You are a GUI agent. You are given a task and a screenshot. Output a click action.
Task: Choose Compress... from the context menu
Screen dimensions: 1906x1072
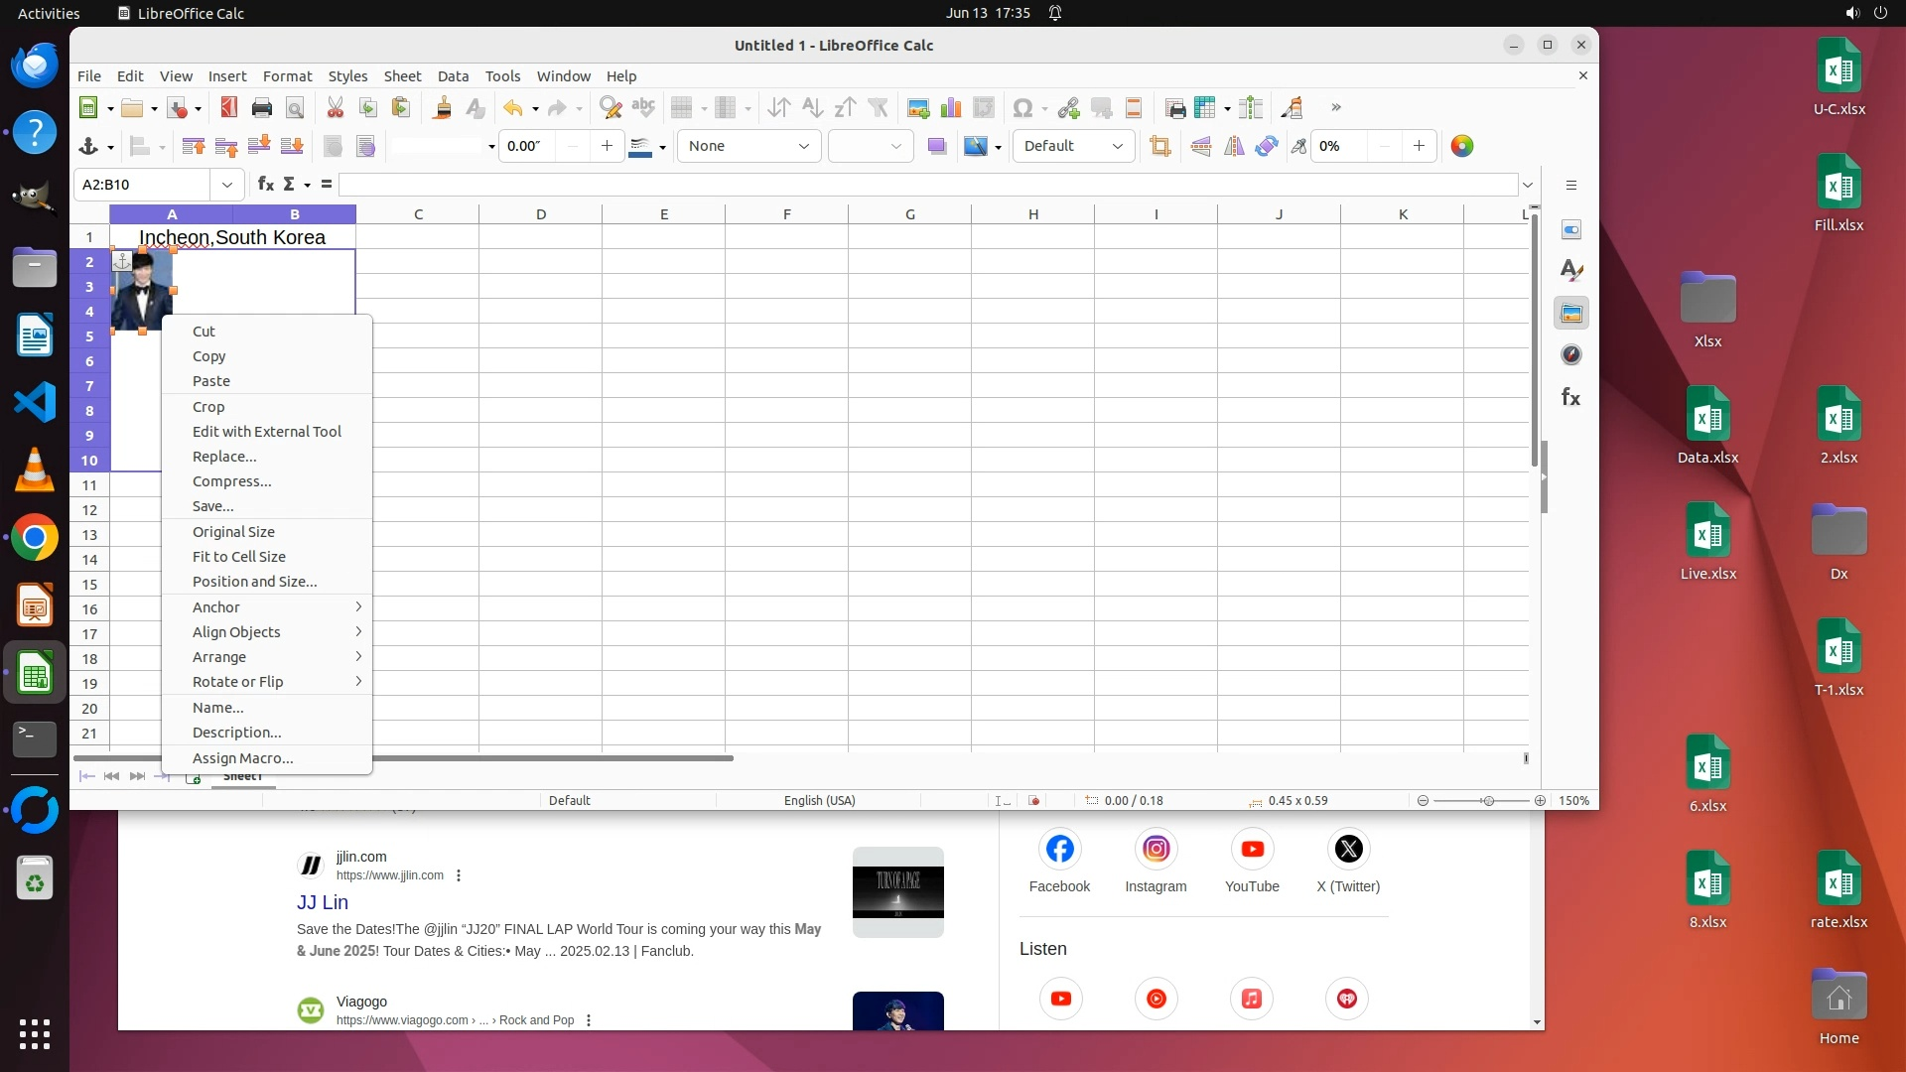tap(231, 481)
